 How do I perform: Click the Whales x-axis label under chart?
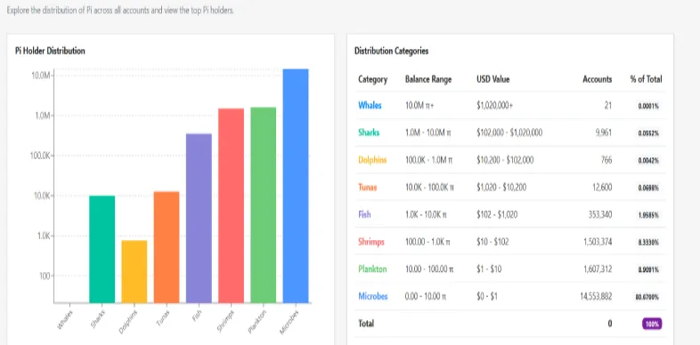coord(66,319)
